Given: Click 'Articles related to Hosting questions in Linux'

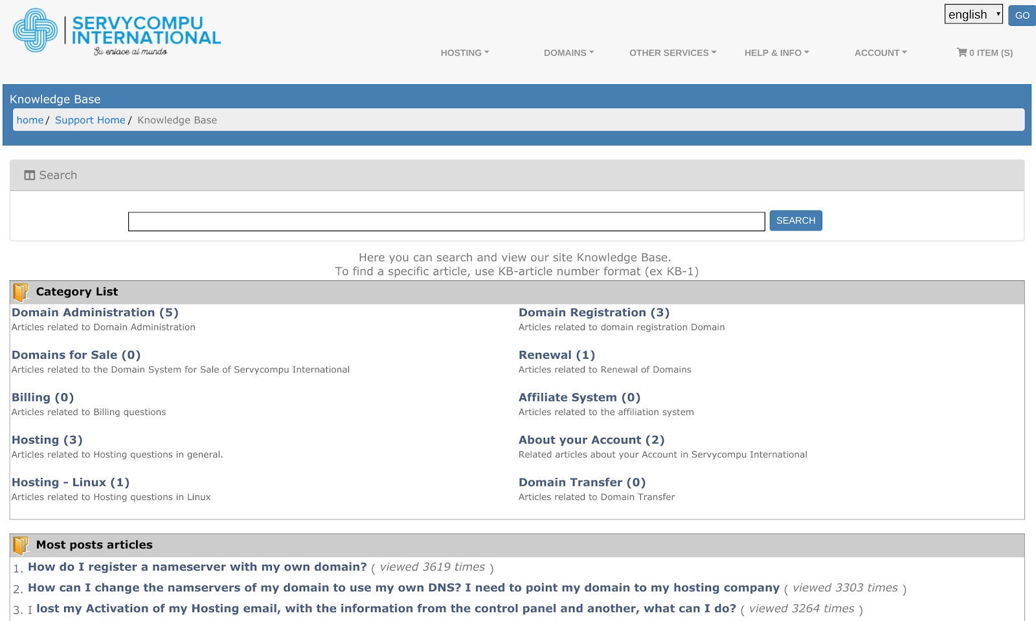Looking at the screenshot, I should click(111, 497).
